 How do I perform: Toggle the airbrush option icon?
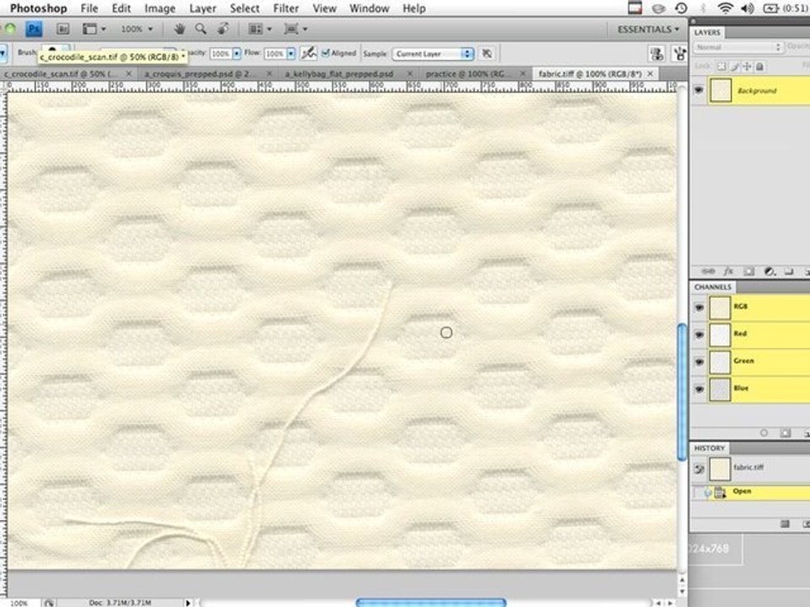pyautogui.click(x=309, y=53)
